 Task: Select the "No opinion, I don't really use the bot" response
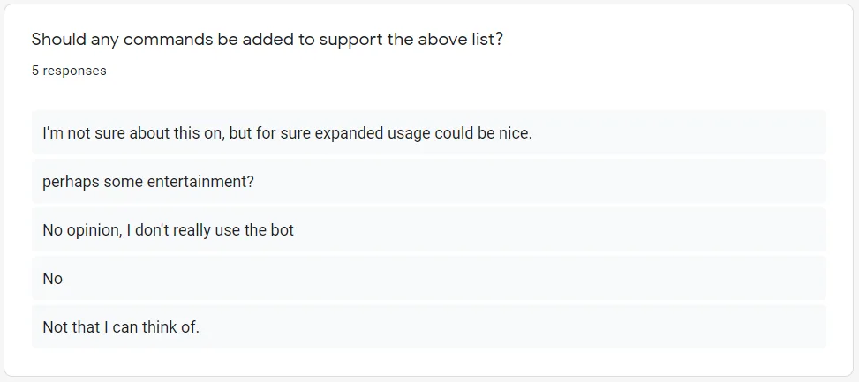point(428,230)
